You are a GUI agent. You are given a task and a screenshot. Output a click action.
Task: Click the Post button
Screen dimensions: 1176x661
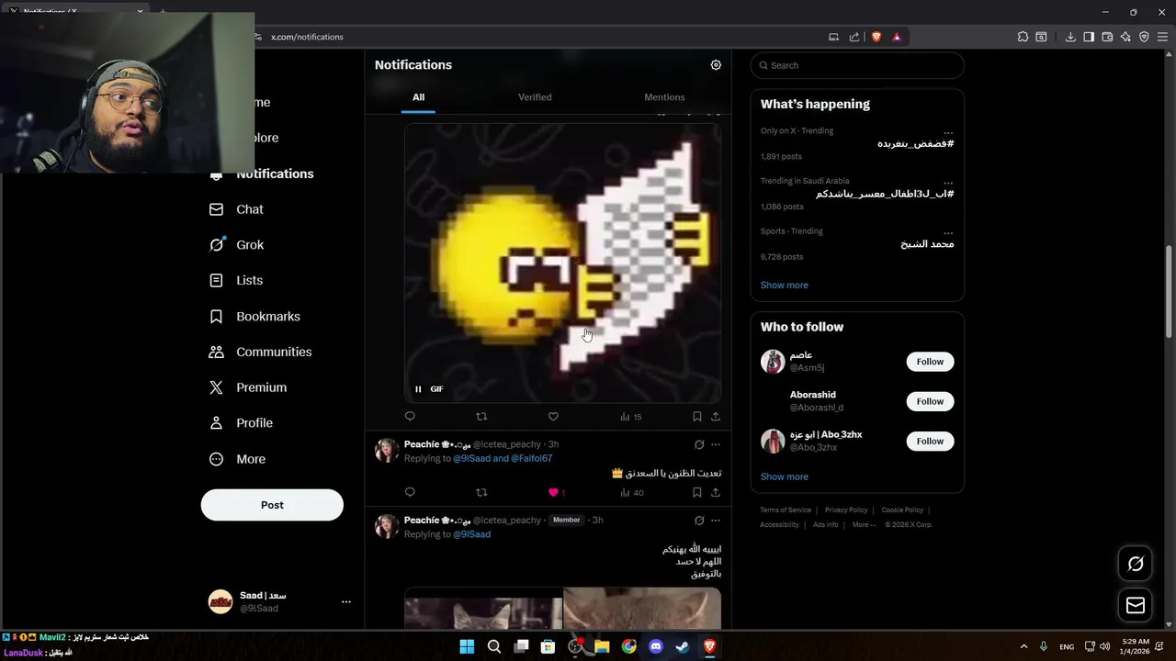[272, 505]
